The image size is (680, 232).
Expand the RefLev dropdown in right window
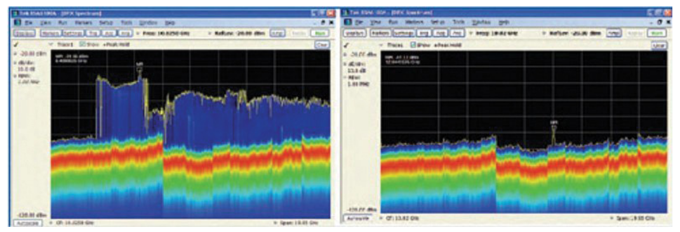[545, 33]
